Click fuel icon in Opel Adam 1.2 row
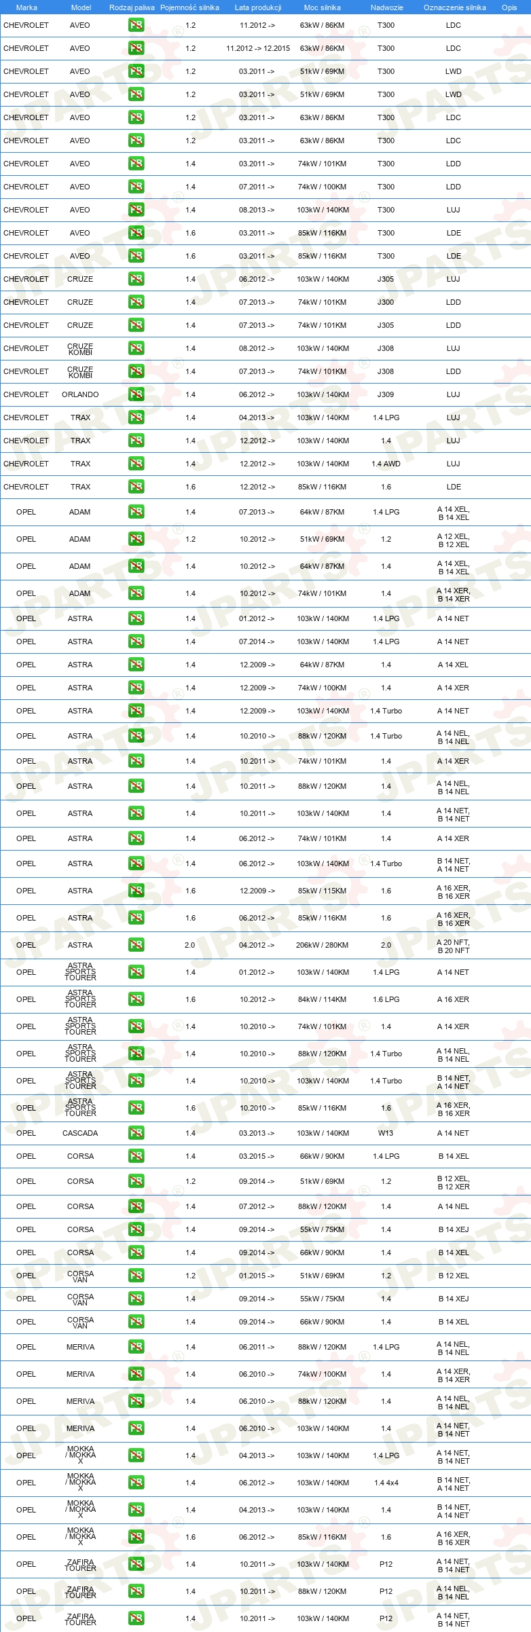This screenshot has width=531, height=1632. 136,540
